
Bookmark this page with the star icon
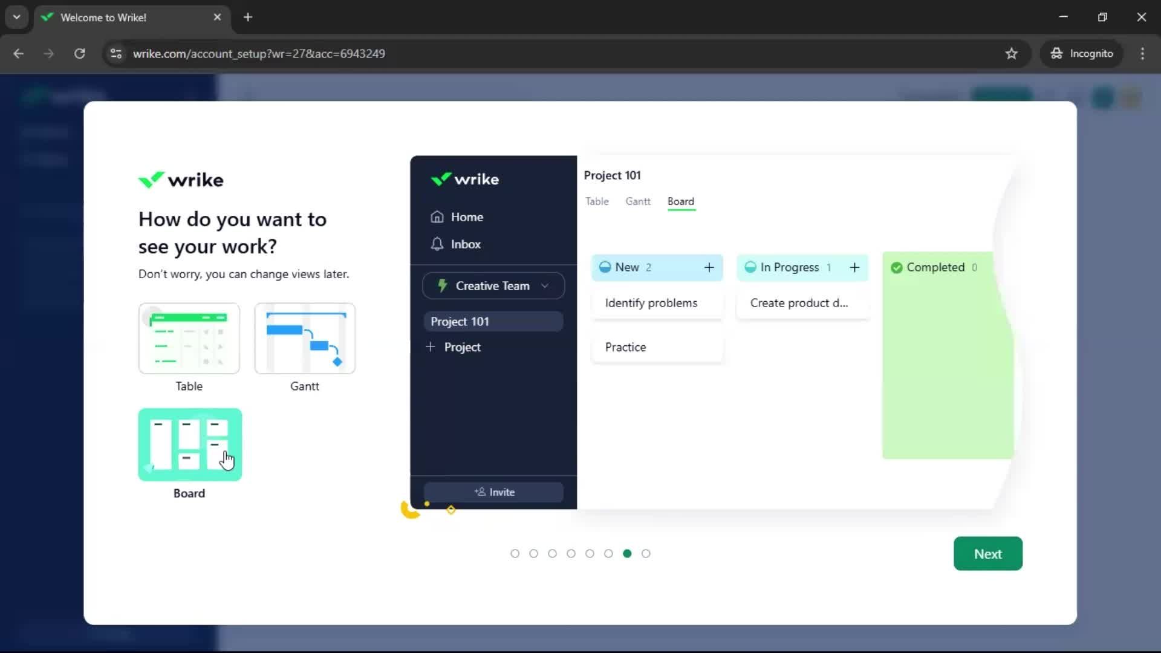click(x=1011, y=54)
